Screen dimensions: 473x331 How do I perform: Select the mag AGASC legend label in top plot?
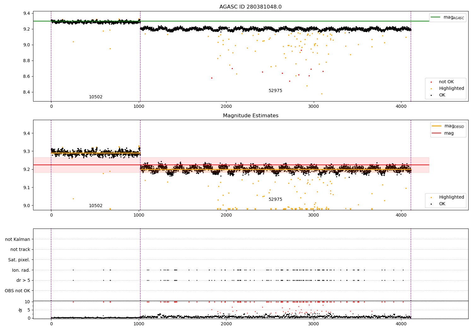point(454,17)
